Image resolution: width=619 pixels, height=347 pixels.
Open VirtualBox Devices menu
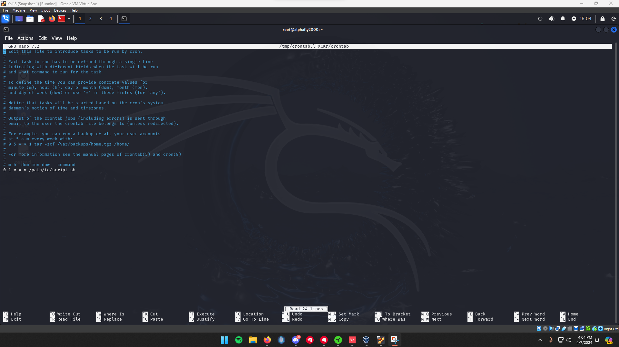(x=60, y=10)
